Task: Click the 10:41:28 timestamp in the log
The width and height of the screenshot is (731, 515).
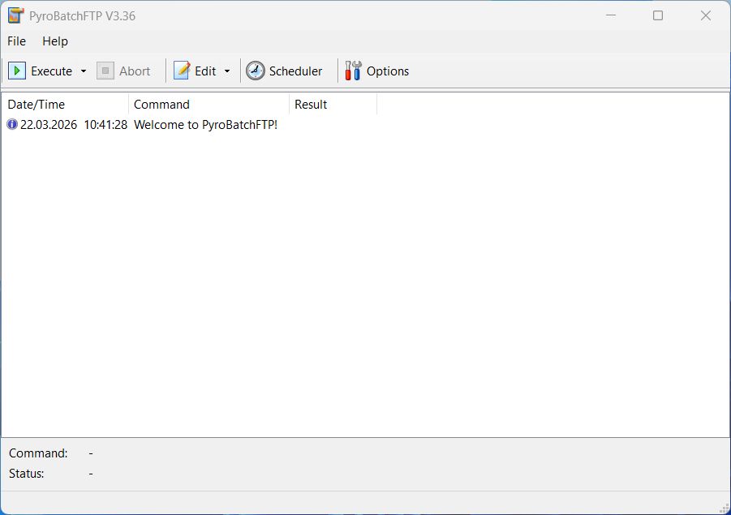Action: (105, 125)
